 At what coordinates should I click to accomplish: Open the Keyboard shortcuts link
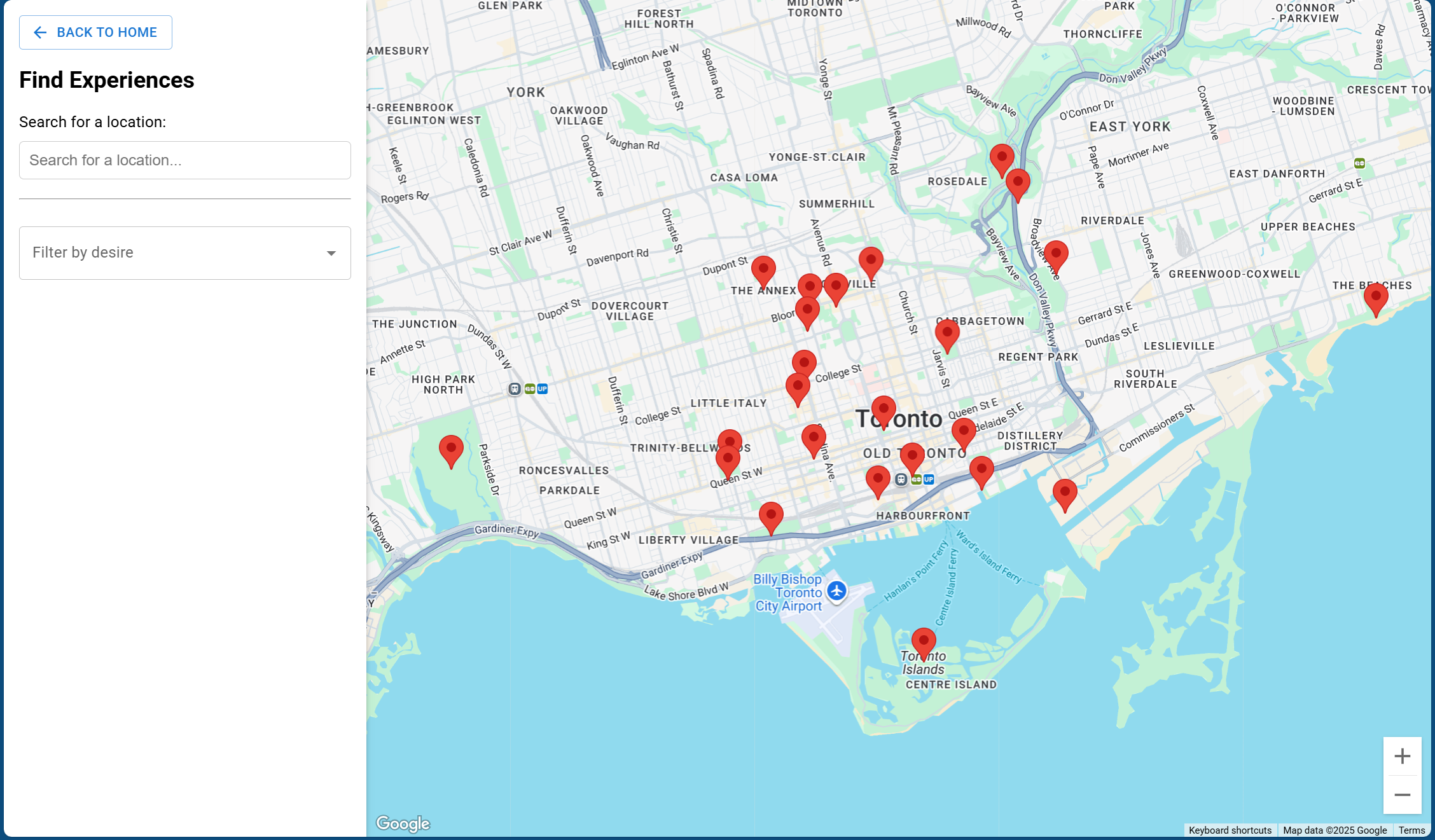click(1230, 830)
